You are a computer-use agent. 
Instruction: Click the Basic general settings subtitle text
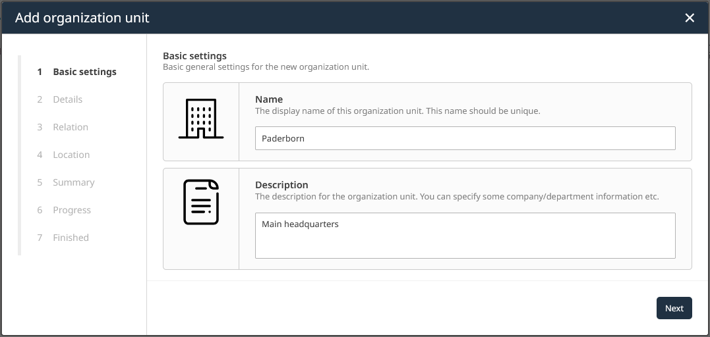pyautogui.click(x=266, y=67)
